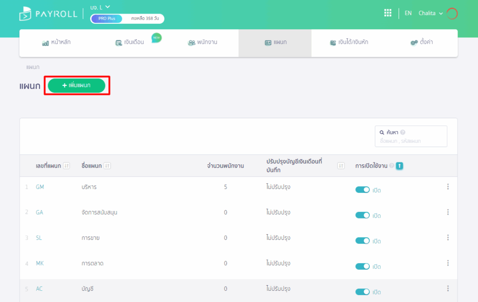Open the three-dot menu for GM row
The image size is (478, 302).
click(448, 187)
